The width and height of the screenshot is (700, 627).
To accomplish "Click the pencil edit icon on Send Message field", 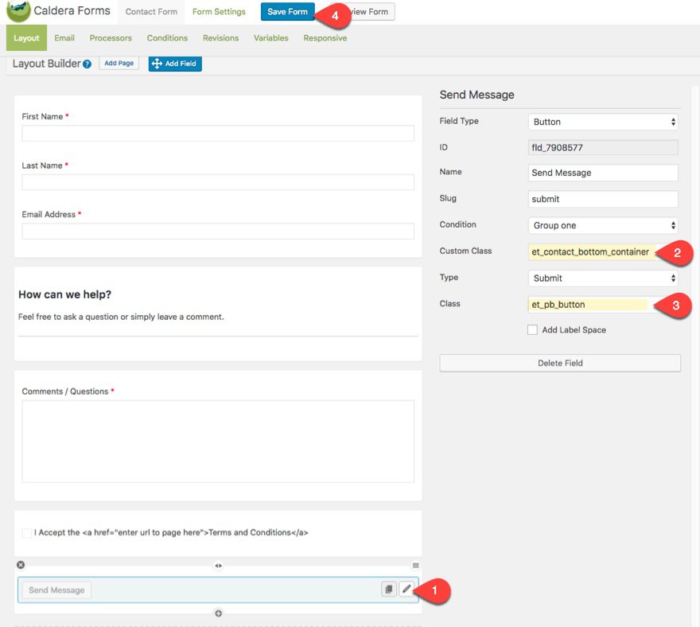I will click(x=406, y=590).
